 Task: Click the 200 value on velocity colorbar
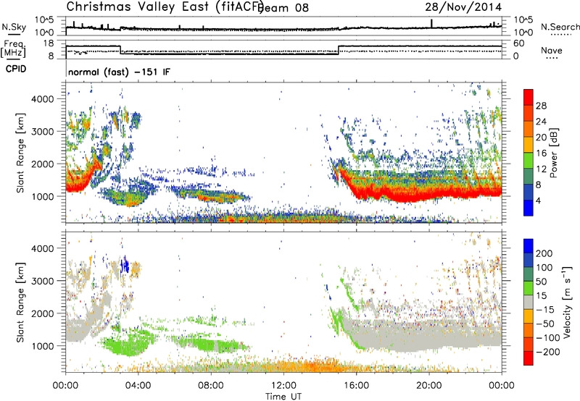point(544,253)
